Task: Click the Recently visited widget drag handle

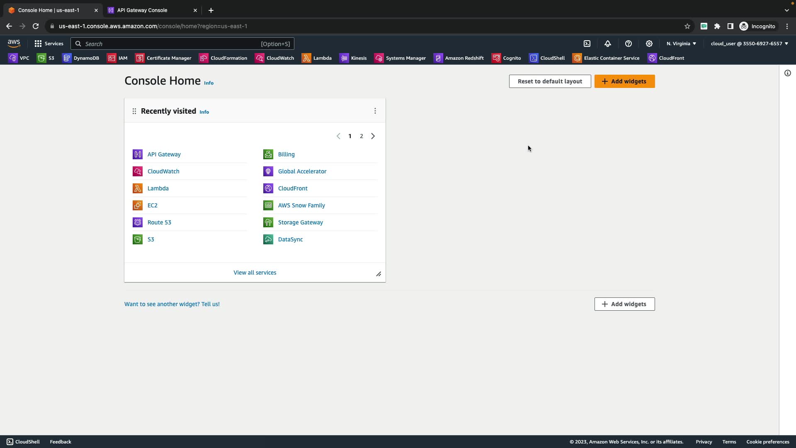Action: click(x=134, y=111)
